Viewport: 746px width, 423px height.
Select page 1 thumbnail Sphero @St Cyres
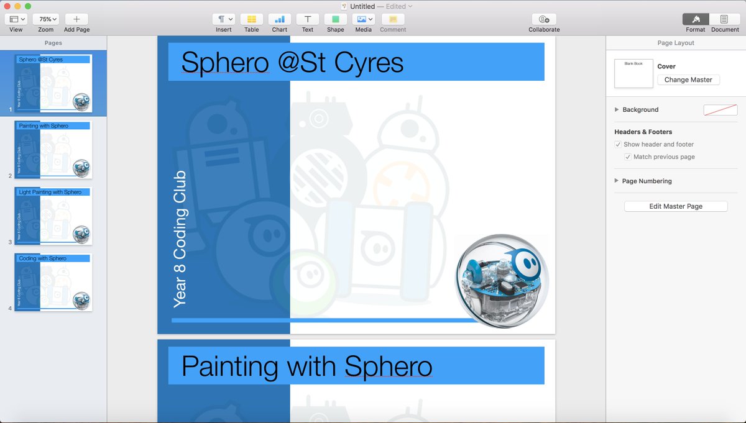pos(53,83)
